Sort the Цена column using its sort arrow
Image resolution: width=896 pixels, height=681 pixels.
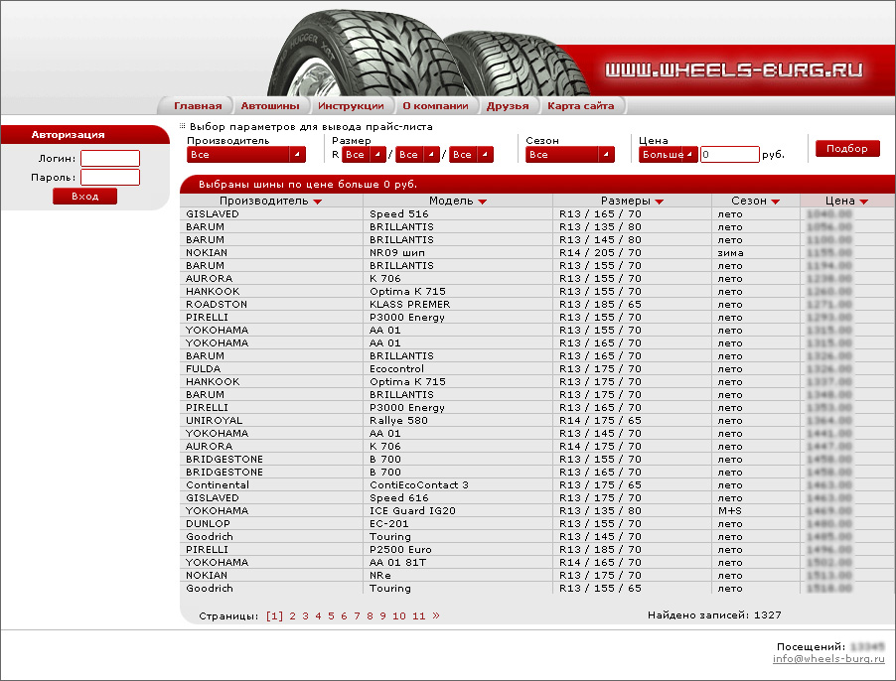pos(861,202)
